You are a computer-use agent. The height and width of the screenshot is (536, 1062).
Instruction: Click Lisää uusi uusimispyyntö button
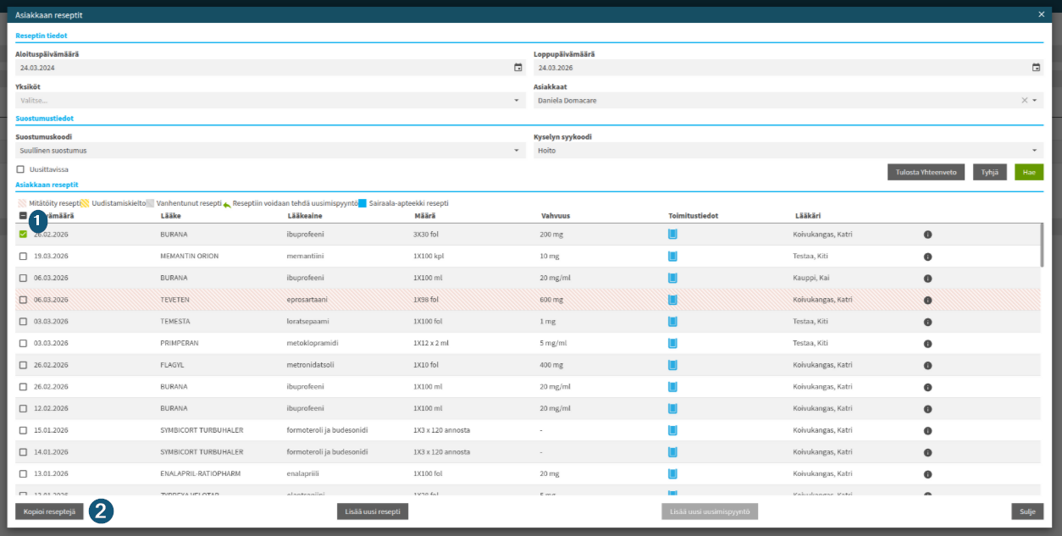click(x=710, y=511)
